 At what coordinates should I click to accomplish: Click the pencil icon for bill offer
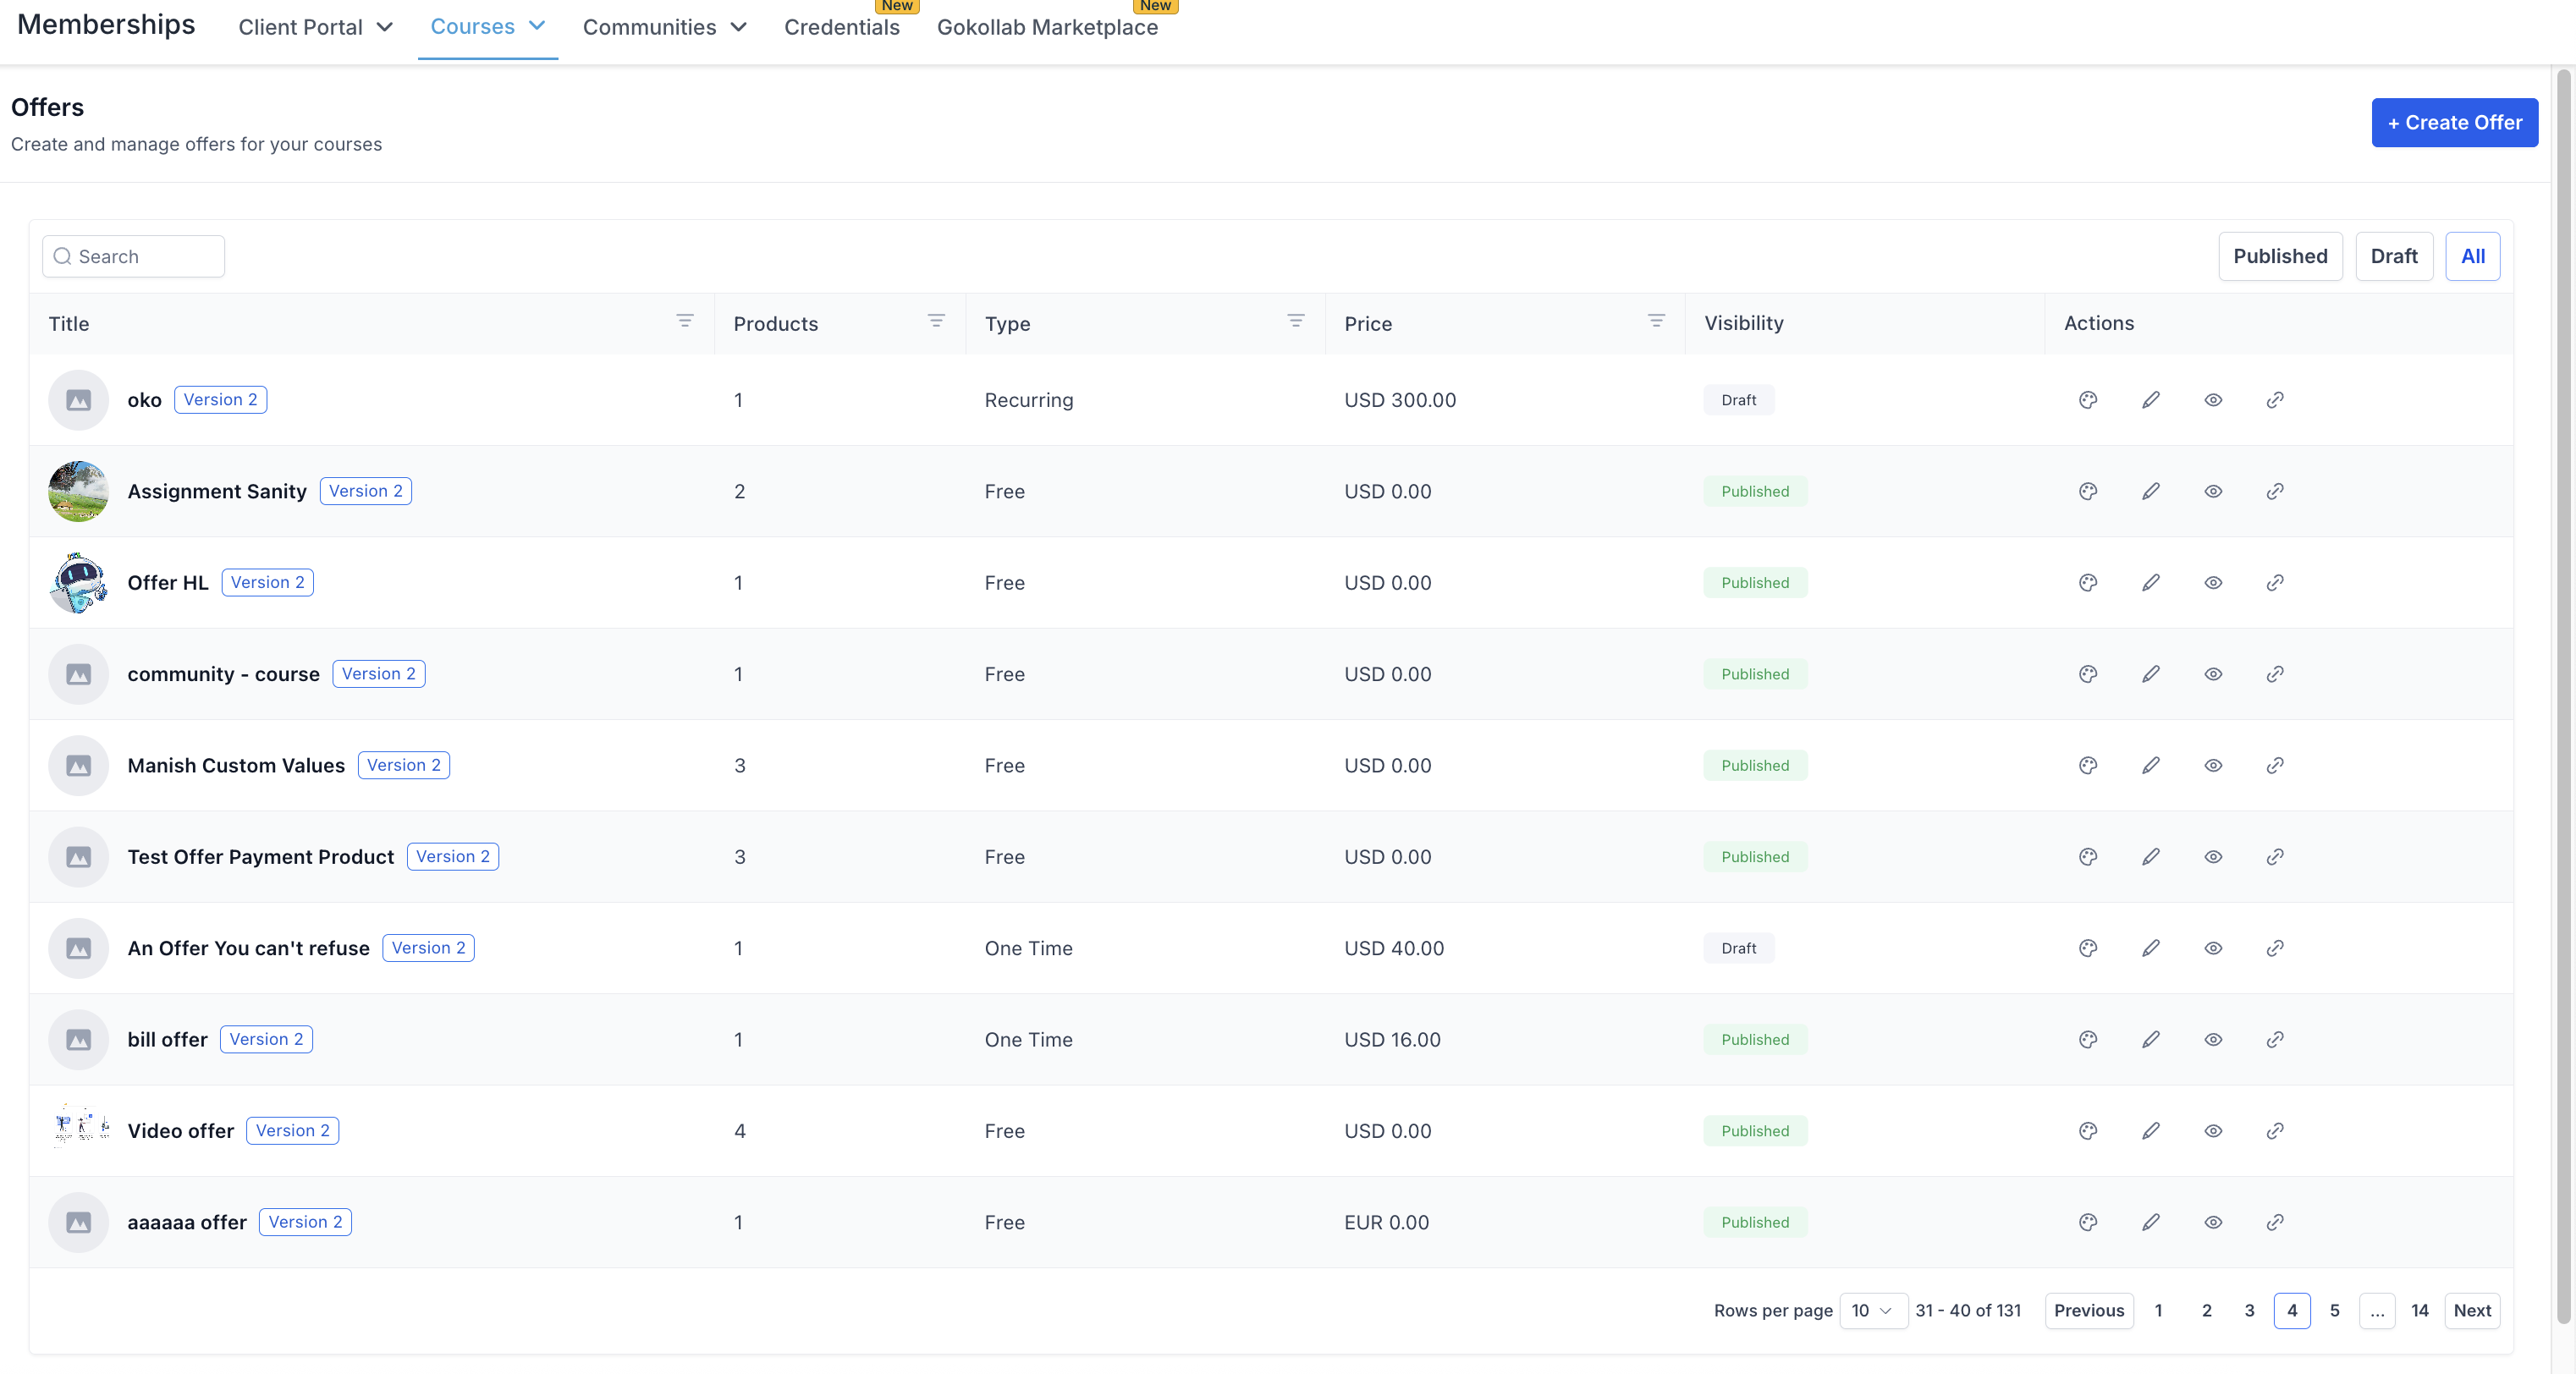coord(2150,1039)
